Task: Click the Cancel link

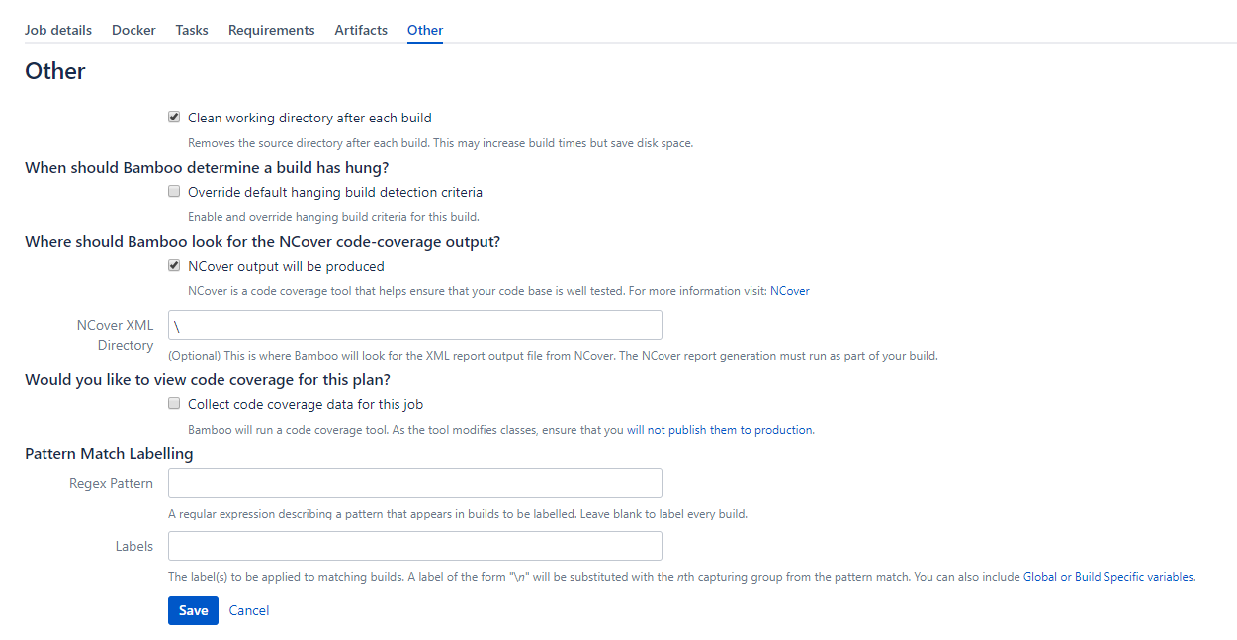Action: coord(249,610)
